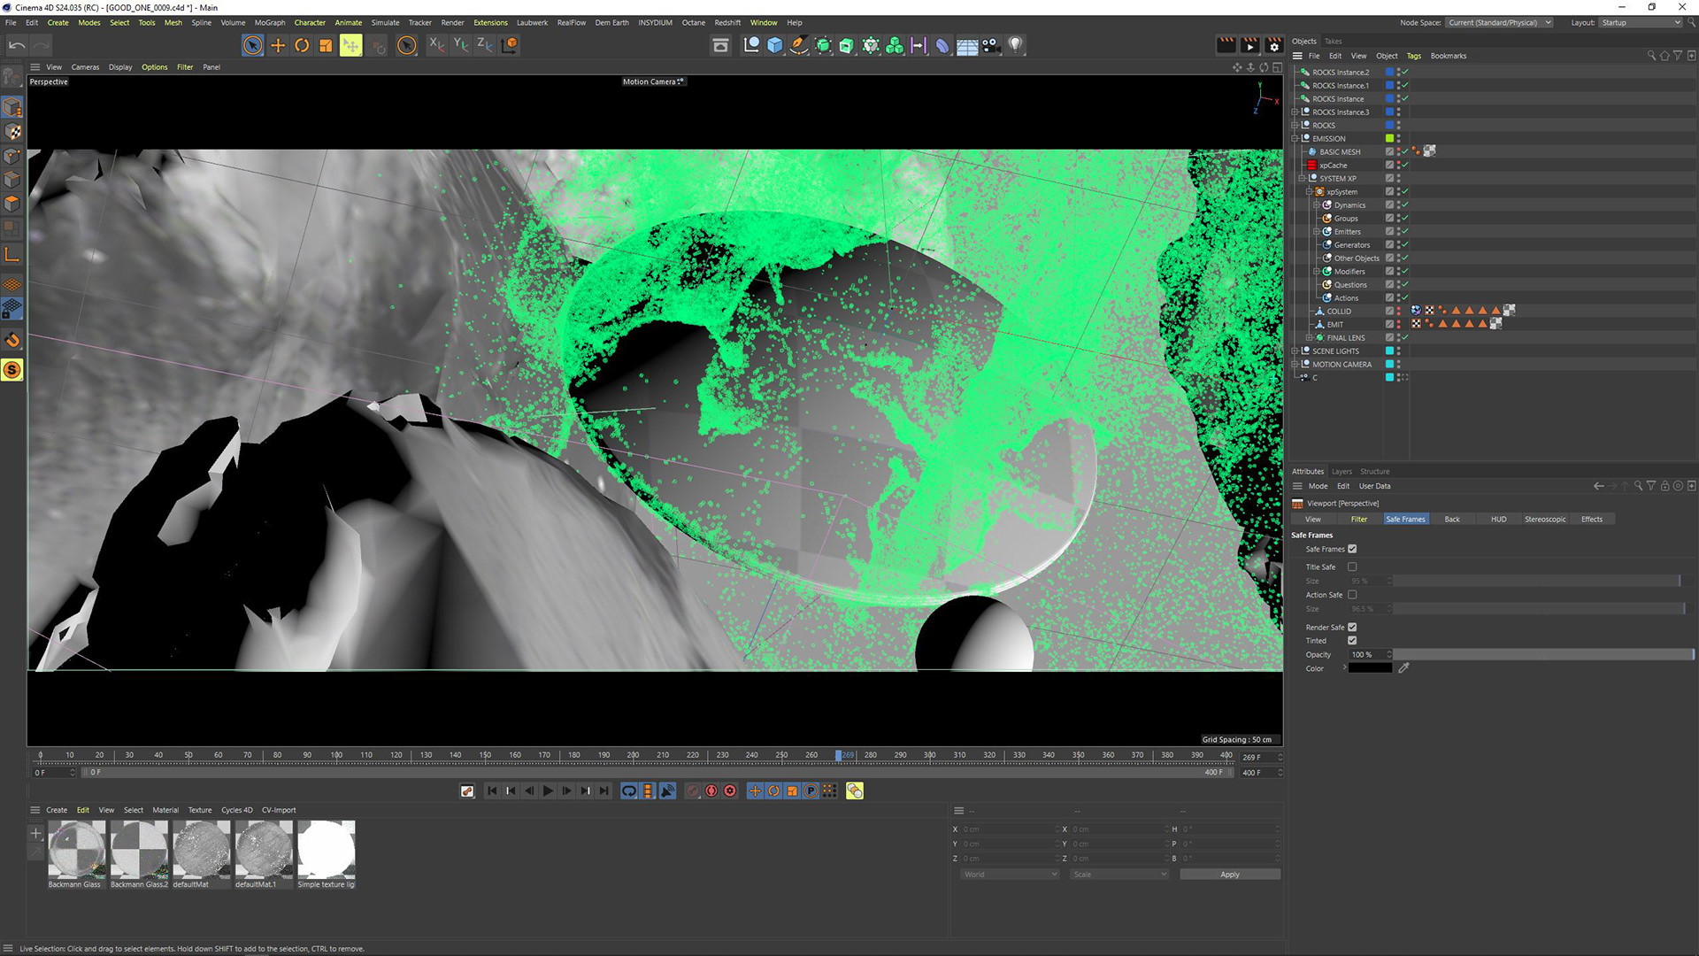
Task: Select the Rotate tool
Action: pyautogui.click(x=302, y=45)
